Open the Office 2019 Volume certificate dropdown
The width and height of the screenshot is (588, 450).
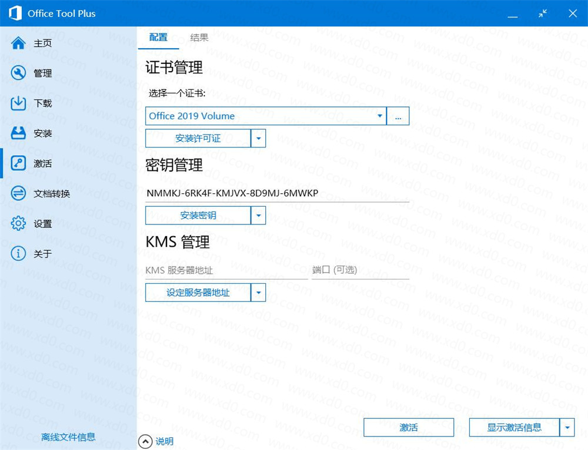(x=266, y=116)
